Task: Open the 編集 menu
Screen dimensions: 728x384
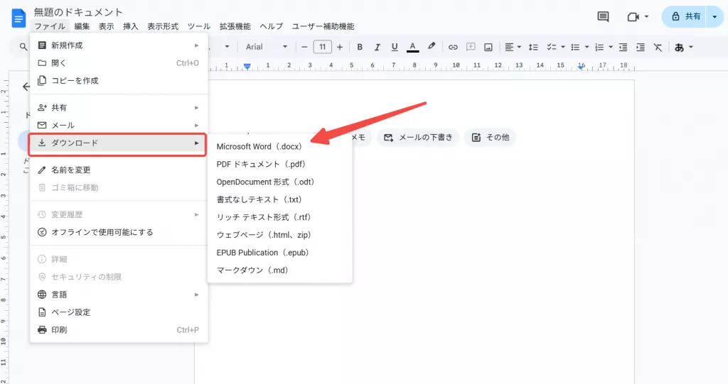Action: [82, 26]
